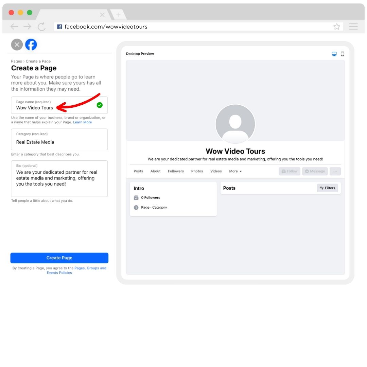
Task: Click the Posts heading in the preview
Action: [x=229, y=188]
